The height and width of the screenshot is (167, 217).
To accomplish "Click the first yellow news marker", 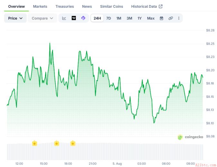I will [x=34, y=144].
